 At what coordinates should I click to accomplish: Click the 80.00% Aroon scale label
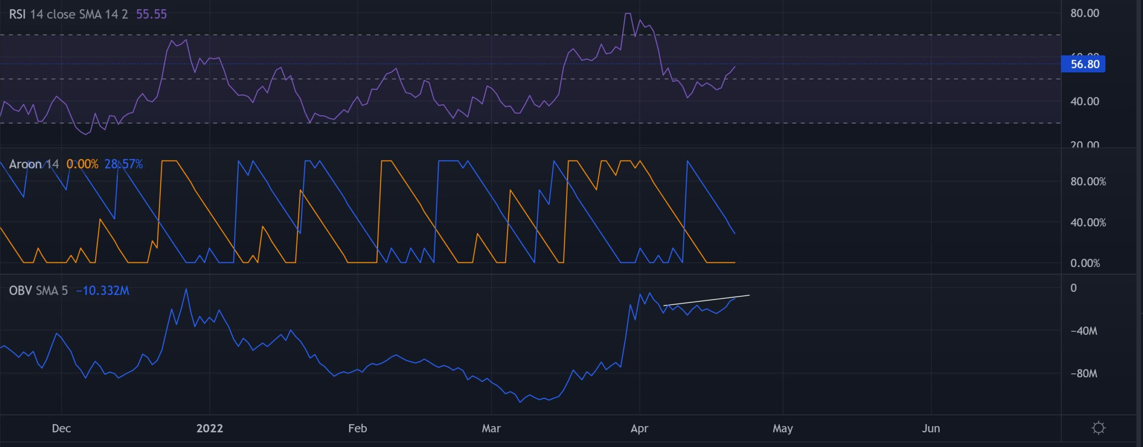1088,181
